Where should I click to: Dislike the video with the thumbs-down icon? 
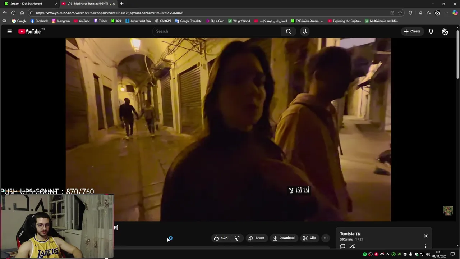[237, 238]
